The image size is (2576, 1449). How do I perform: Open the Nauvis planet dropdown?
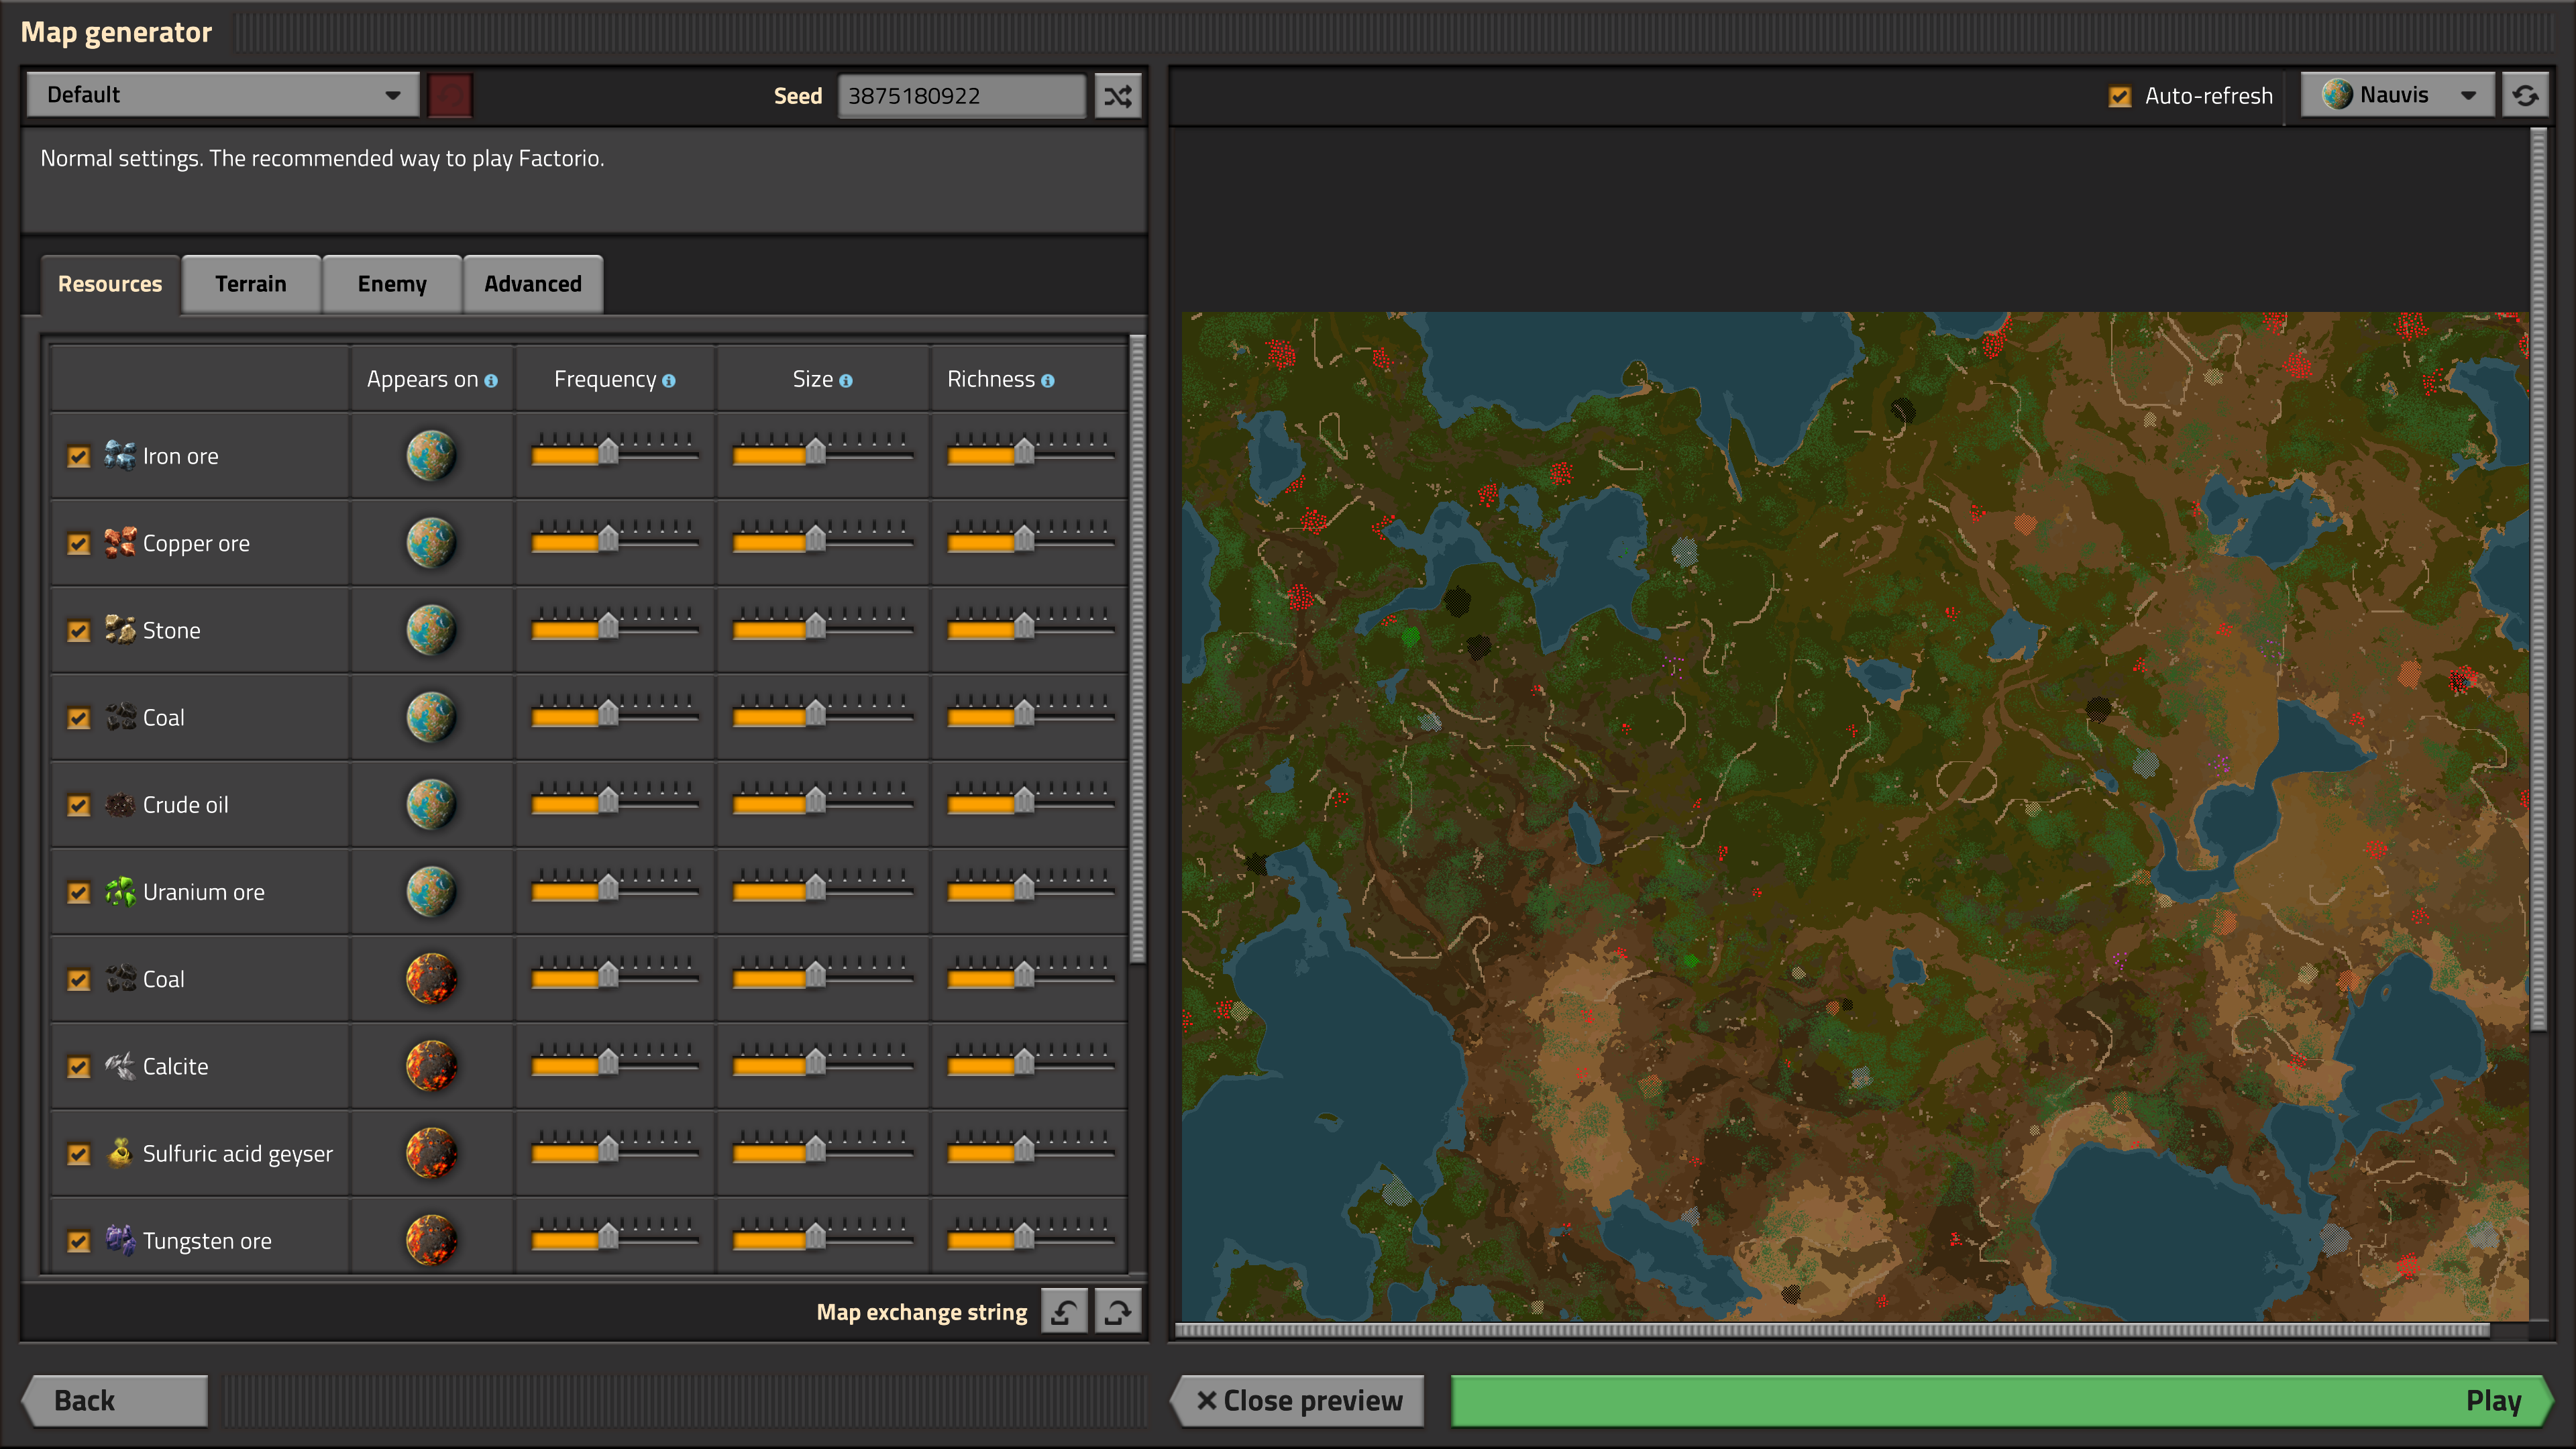[x=2397, y=95]
